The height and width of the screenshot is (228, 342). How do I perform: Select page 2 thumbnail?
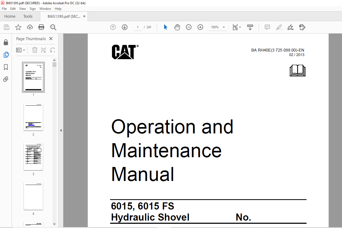pos(33,117)
